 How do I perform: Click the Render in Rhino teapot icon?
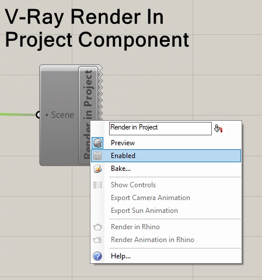click(97, 227)
